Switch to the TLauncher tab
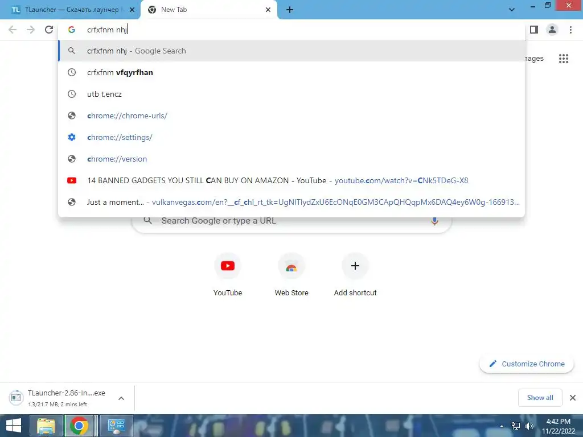The width and height of the screenshot is (583, 437). tap(70, 10)
